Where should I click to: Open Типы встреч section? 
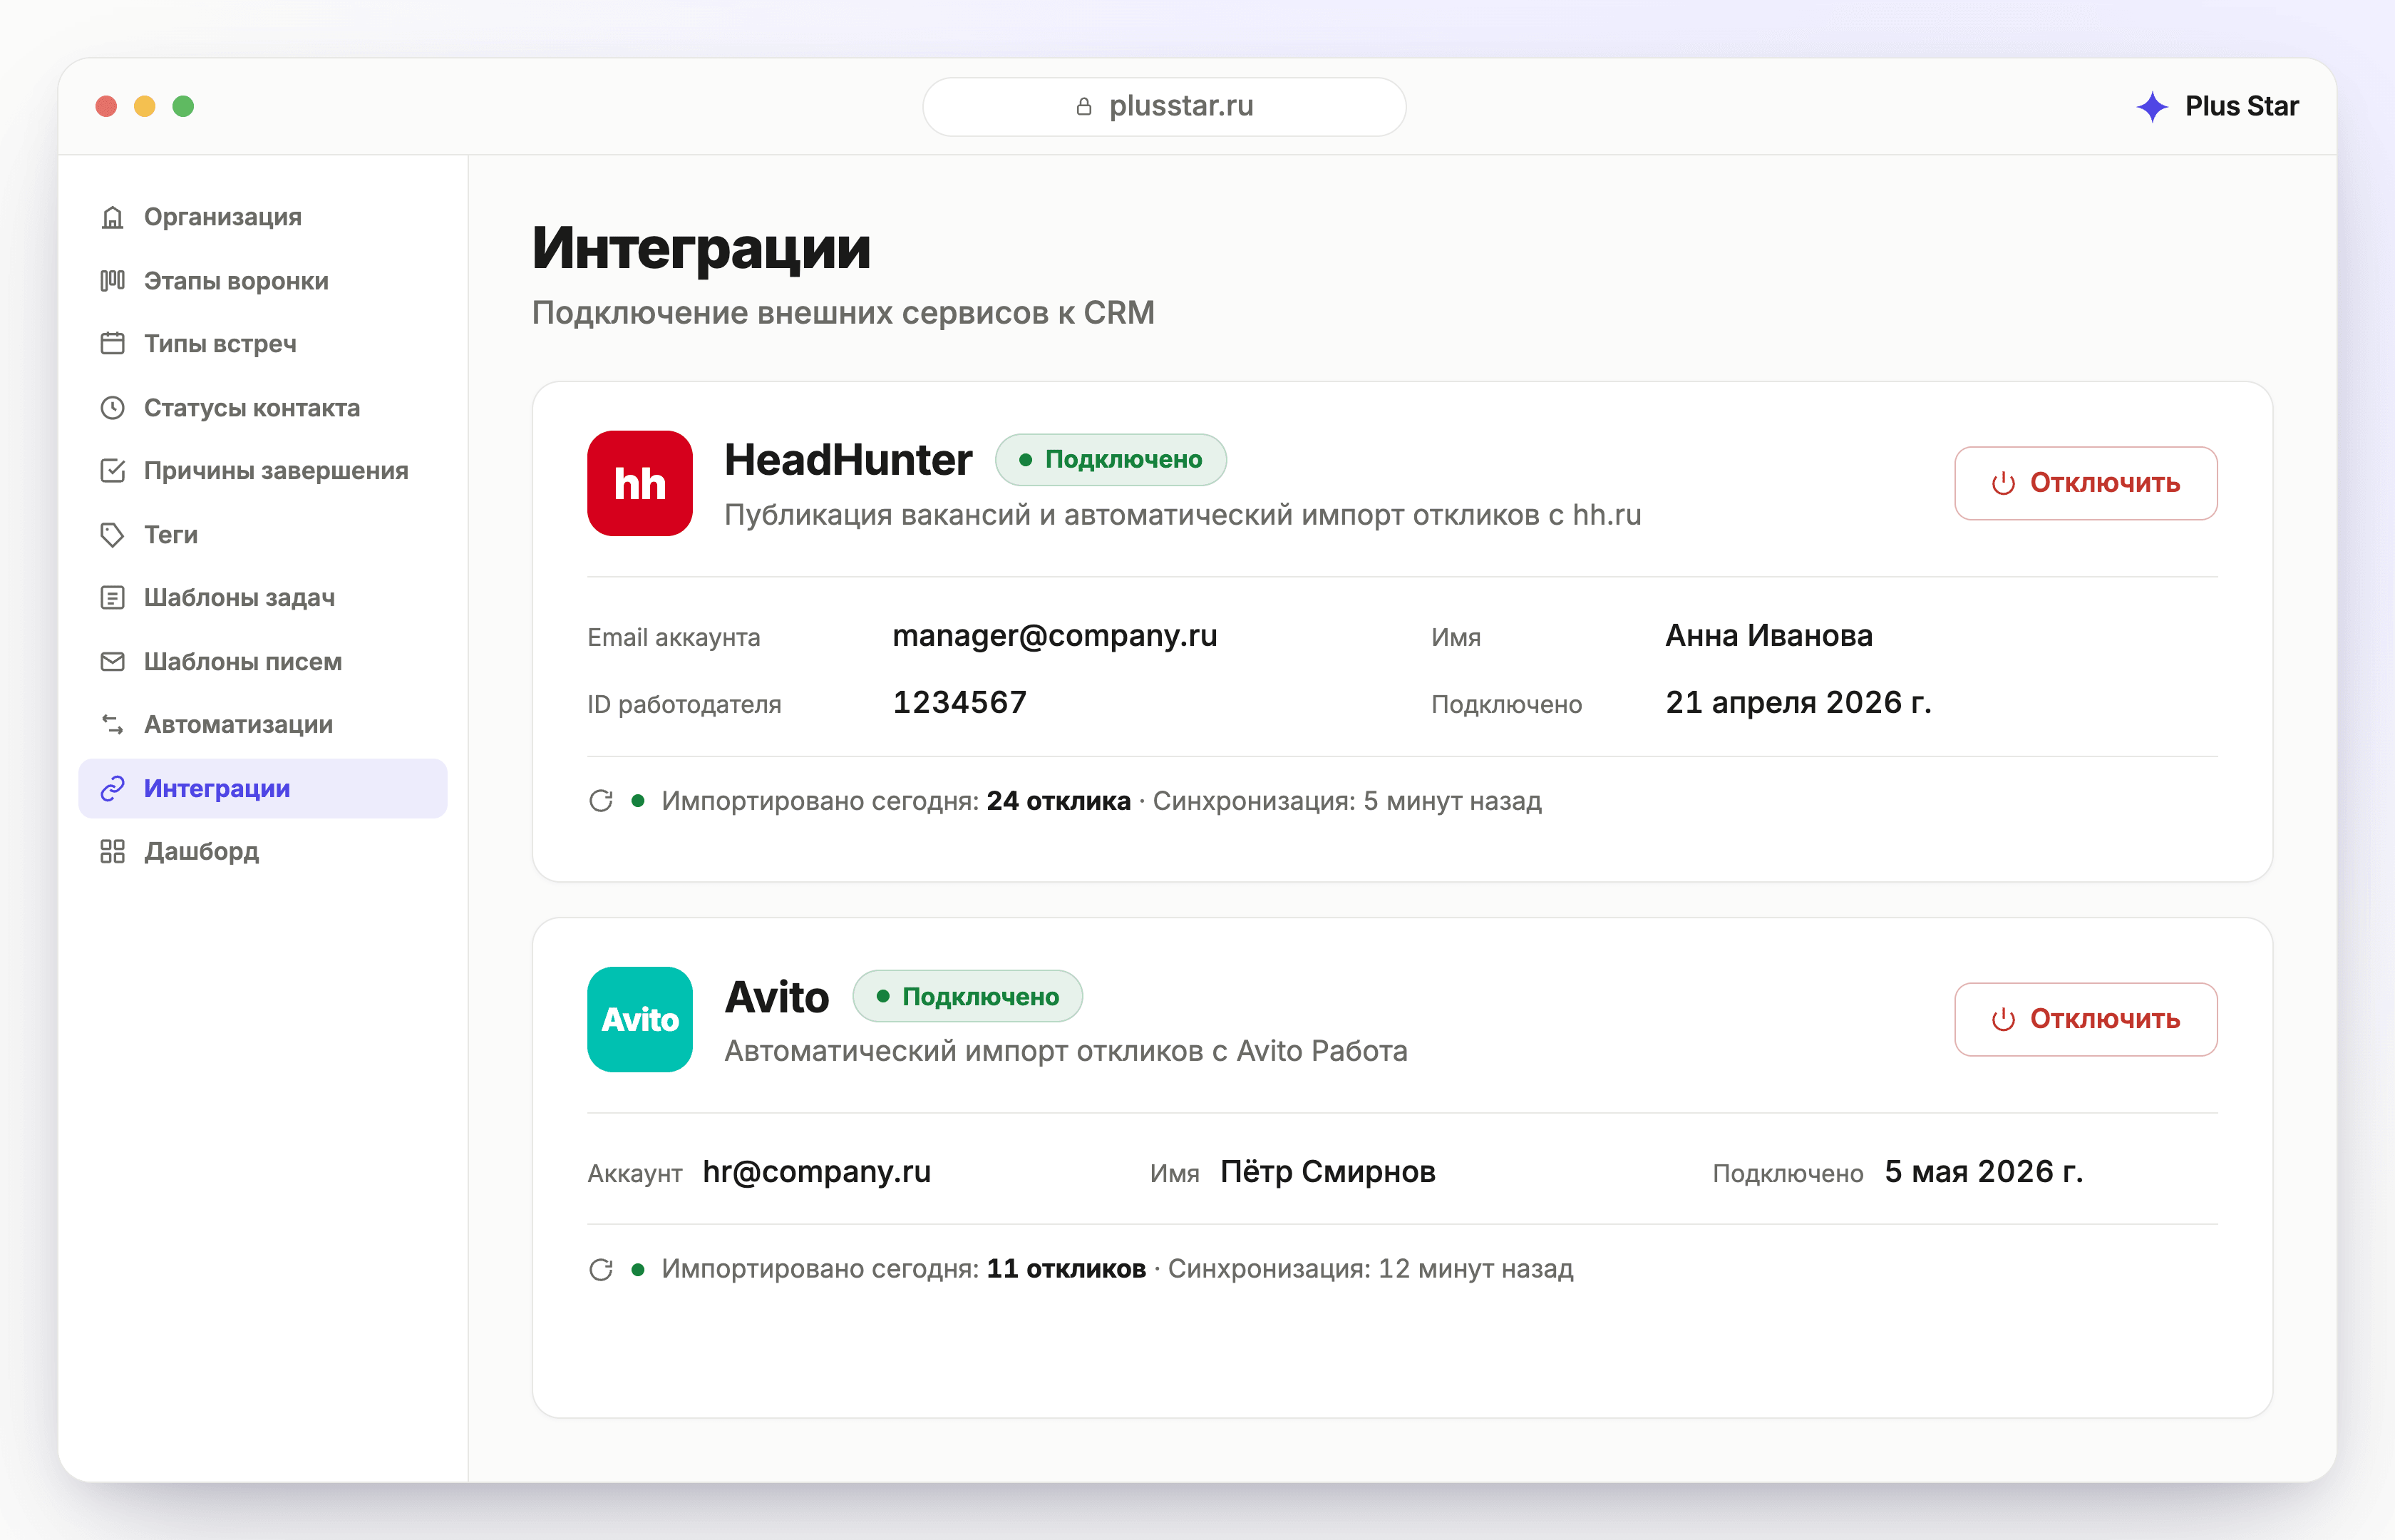coord(263,344)
